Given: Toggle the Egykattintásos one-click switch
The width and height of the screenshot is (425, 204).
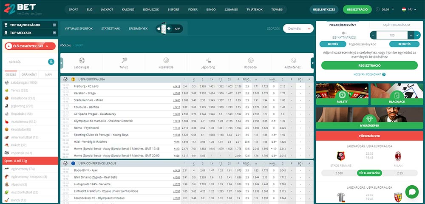Looking at the screenshot, I should (344, 33).
